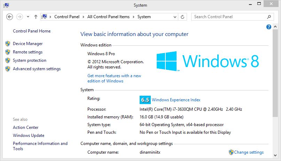Open System protection link
Viewport: 281px width, 161px height.
click(x=30, y=60)
